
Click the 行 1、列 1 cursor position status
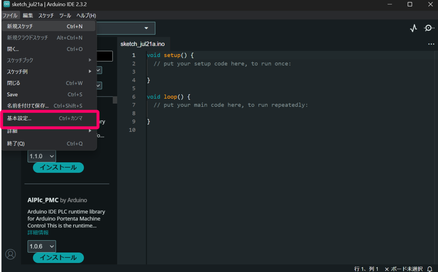(x=366, y=269)
